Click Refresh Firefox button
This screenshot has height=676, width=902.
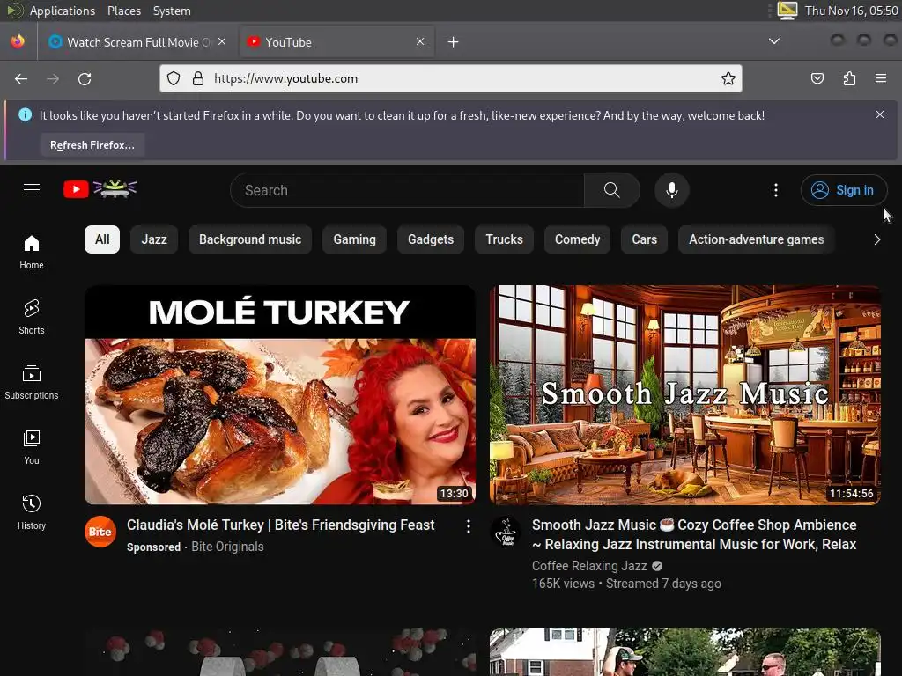(x=92, y=145)
